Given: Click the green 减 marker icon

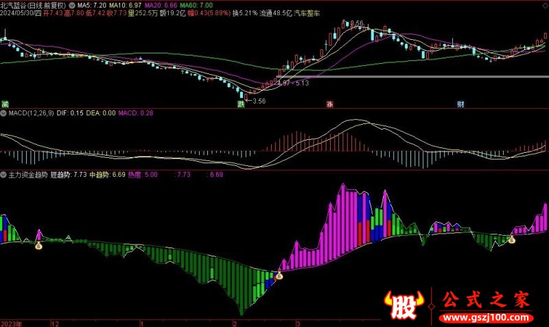Looking at the screenshot, I should coord(5,104).
